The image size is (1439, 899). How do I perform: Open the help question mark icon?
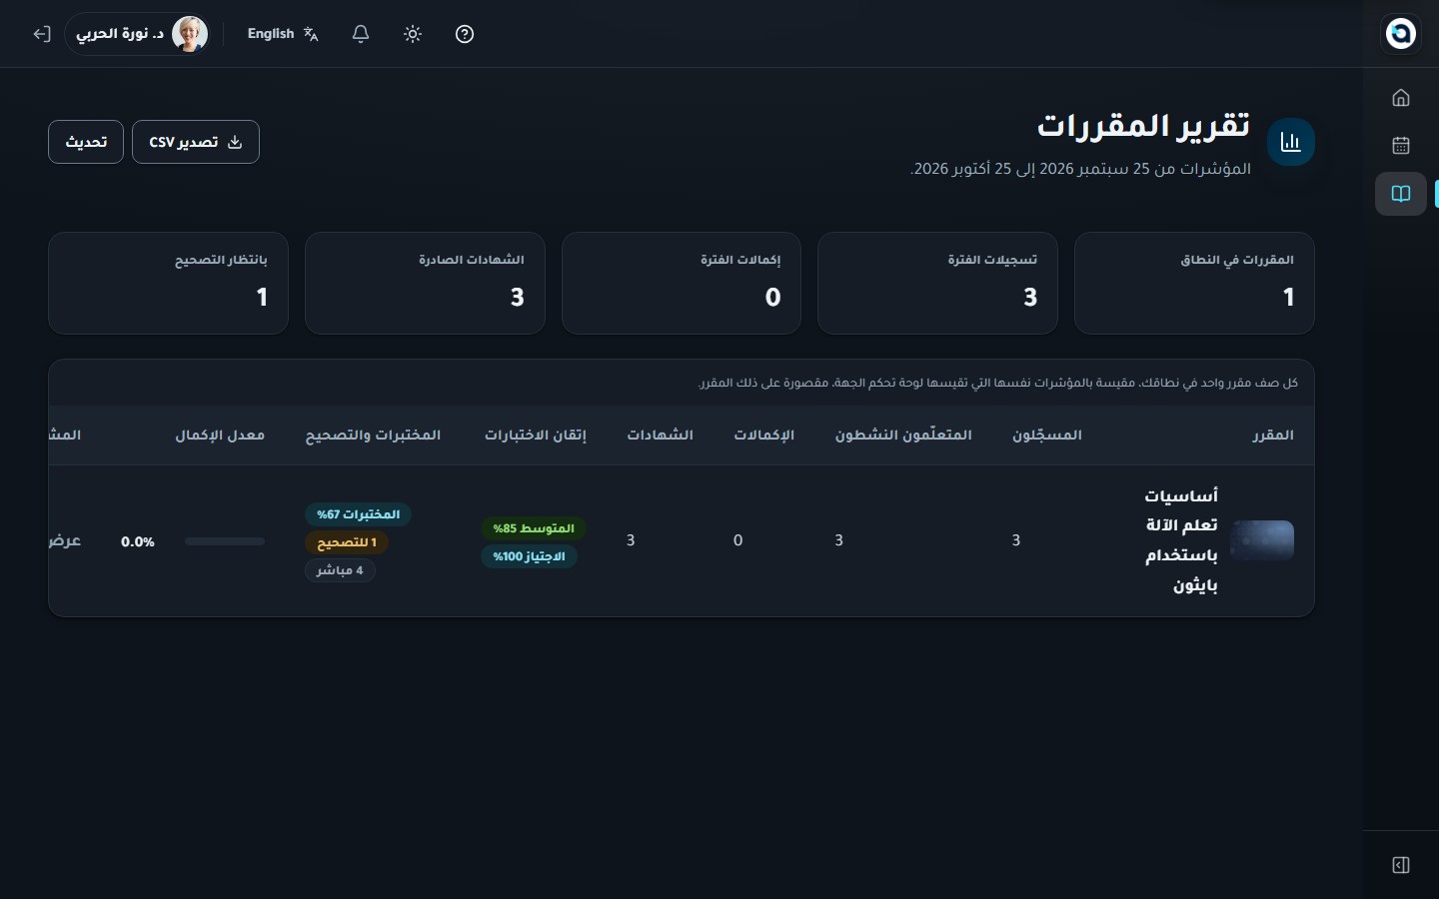465,34
